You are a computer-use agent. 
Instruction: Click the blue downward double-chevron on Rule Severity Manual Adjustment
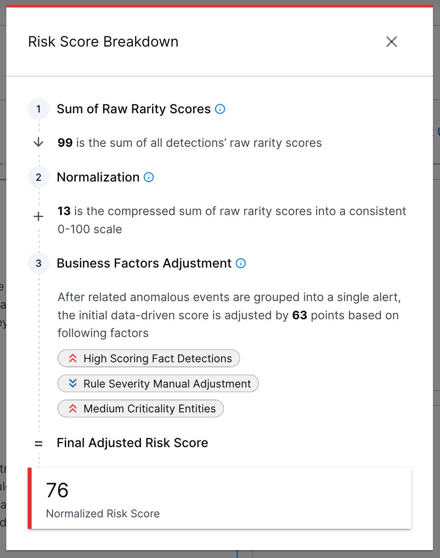[73, 383]
